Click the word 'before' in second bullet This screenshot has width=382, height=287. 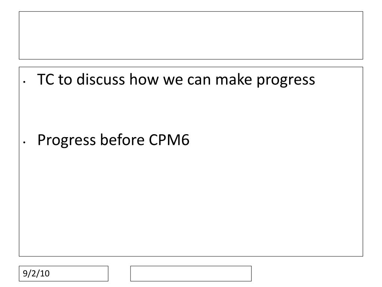click(x=122, y=140)
